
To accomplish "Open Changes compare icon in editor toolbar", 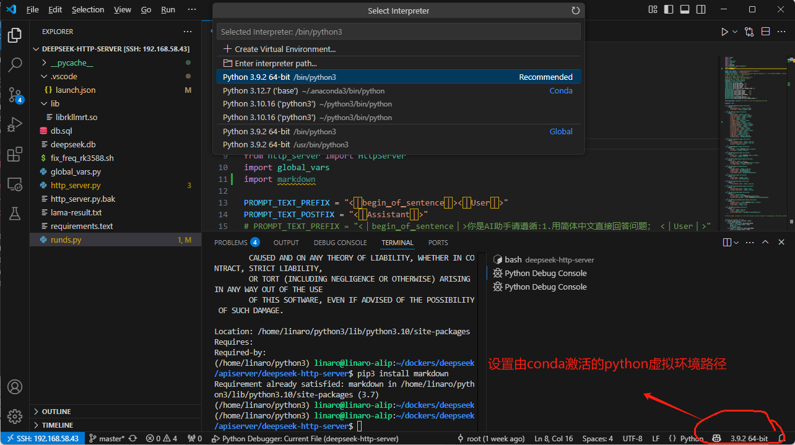I will (x=749, y=32).
